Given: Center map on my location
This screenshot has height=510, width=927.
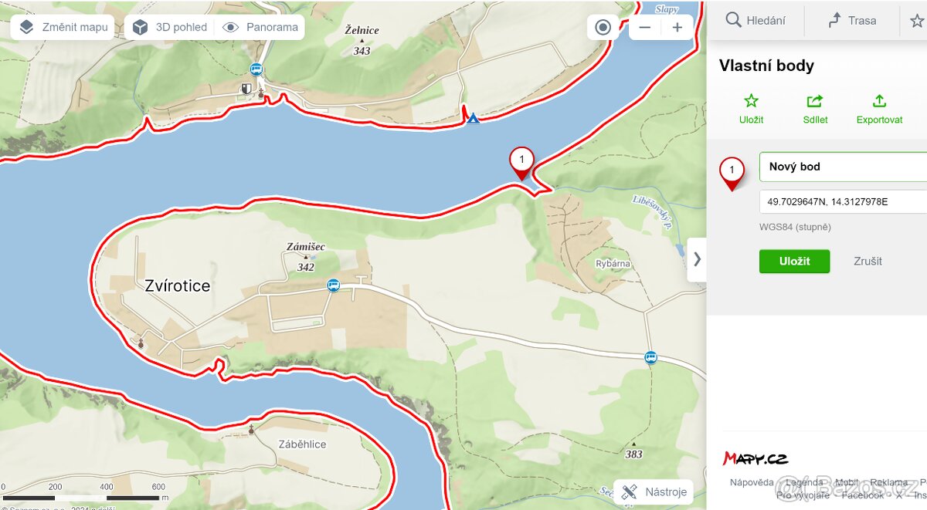Looking at the screenshot, I should tap(603, 28).
